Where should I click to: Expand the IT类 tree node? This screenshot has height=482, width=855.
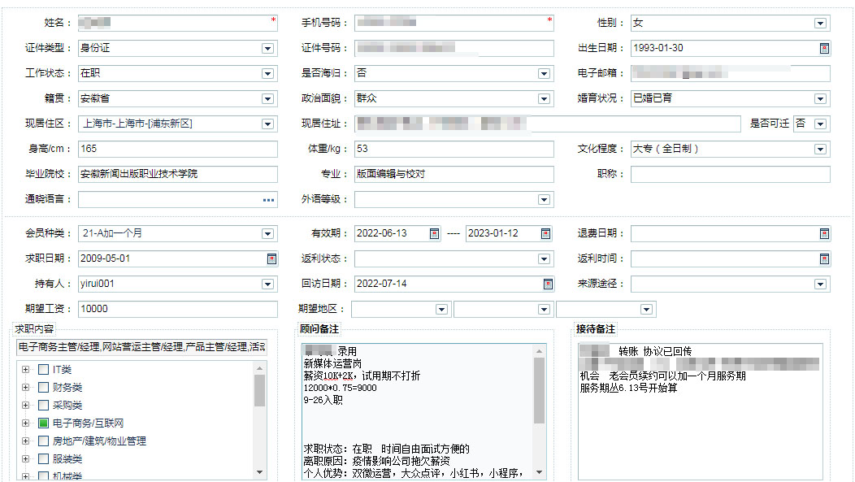(x=26, y=370)
